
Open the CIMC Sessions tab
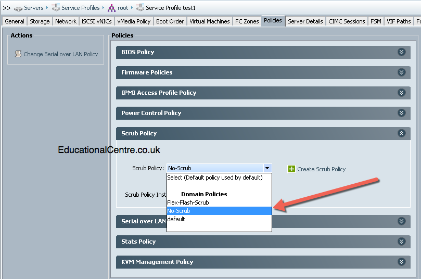tap(347, 21)
